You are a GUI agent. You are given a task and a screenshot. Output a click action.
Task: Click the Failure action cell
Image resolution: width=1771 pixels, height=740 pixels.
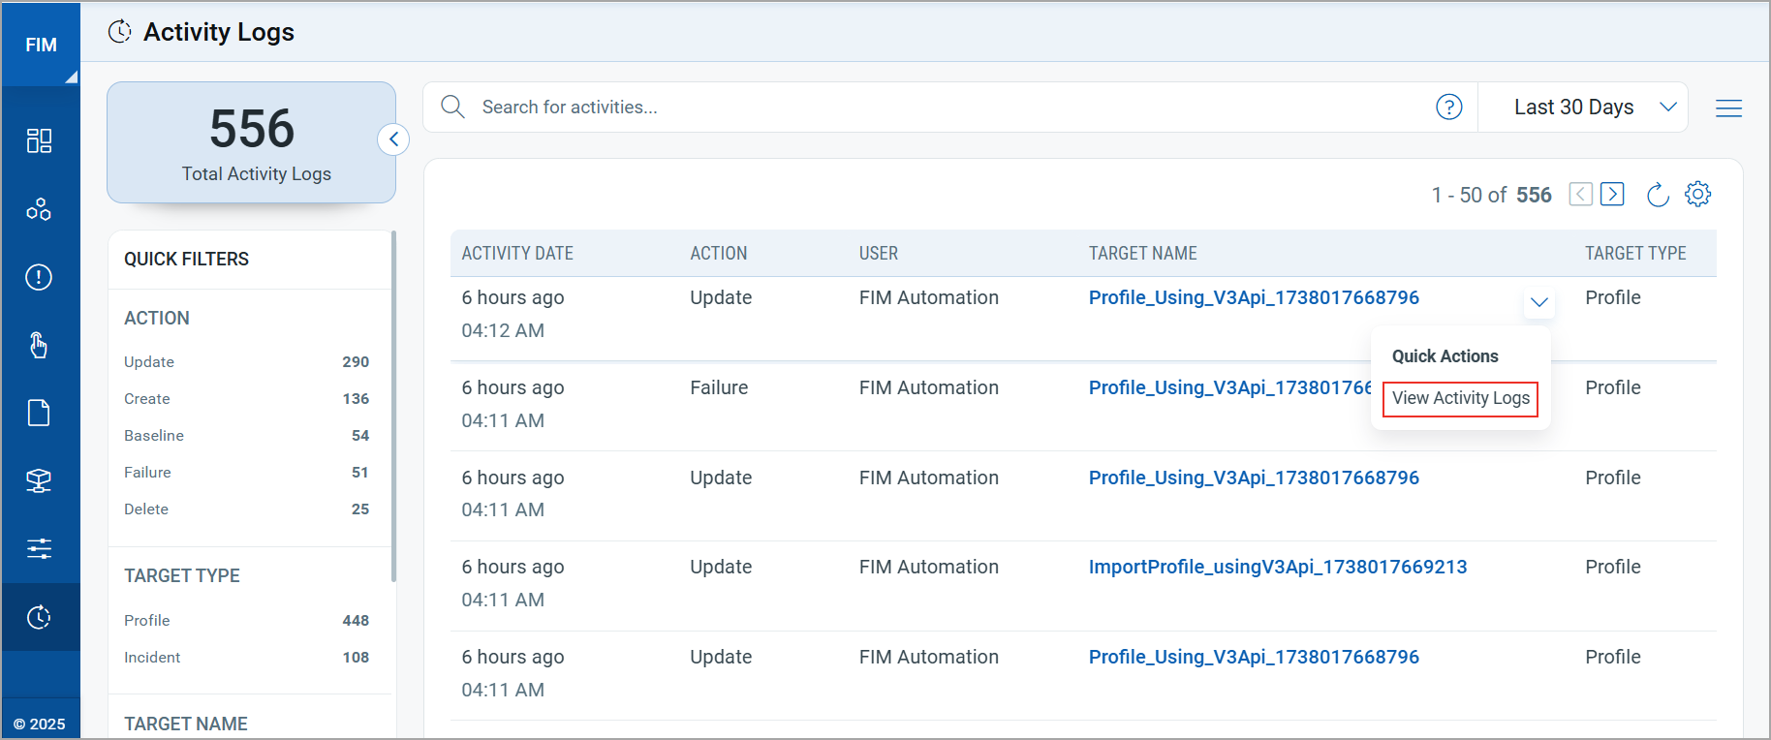[x=719, y=387]
